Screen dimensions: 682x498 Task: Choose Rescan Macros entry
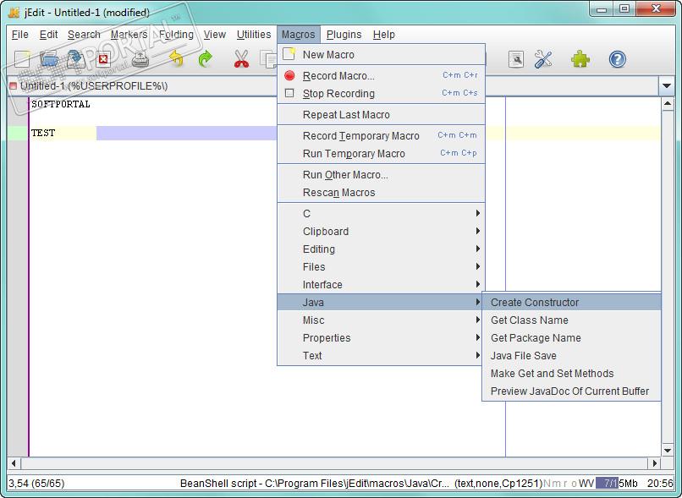pos(381,193)
